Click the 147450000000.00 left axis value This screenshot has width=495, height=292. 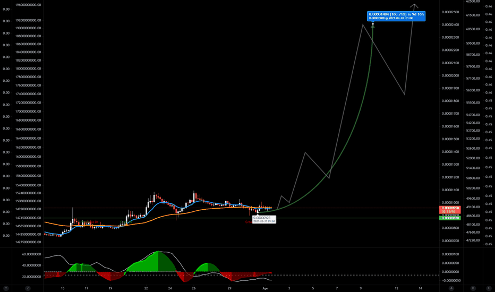pyautogui.click(x=28, y=218)
